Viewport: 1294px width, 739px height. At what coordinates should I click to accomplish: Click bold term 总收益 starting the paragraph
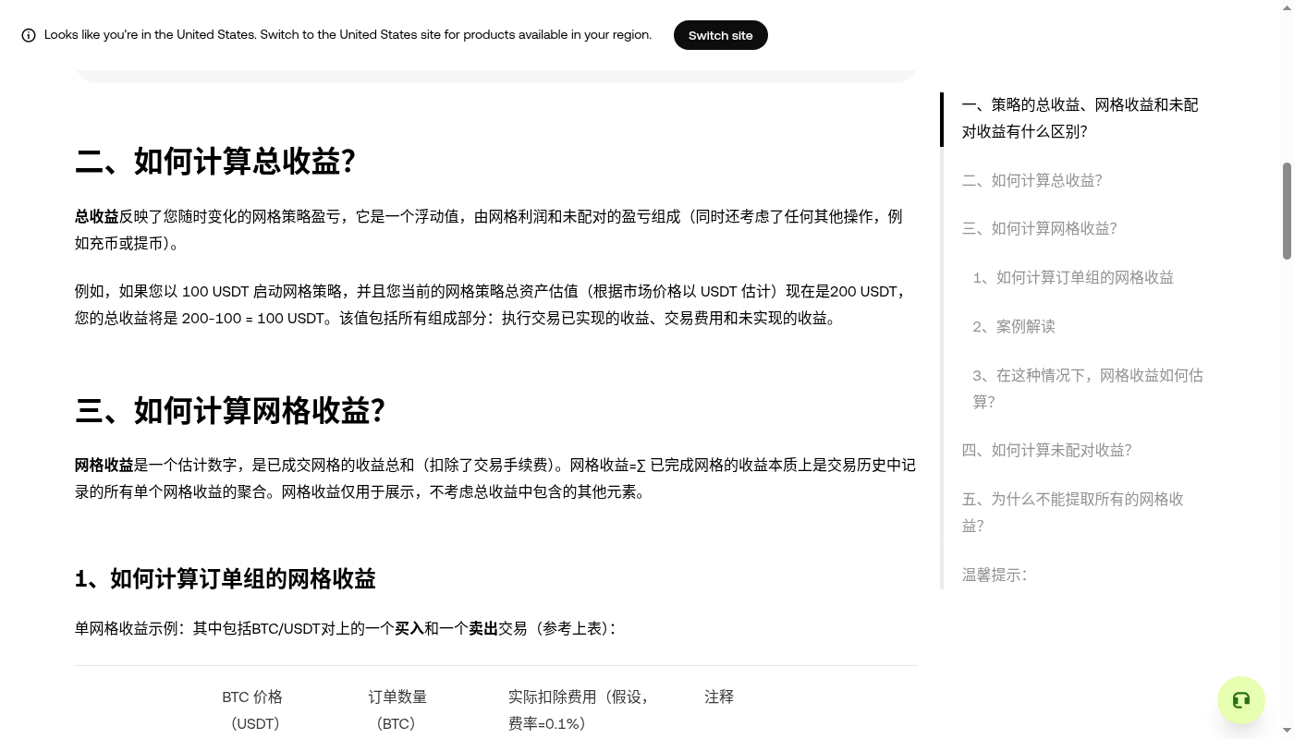click(97, 216)
